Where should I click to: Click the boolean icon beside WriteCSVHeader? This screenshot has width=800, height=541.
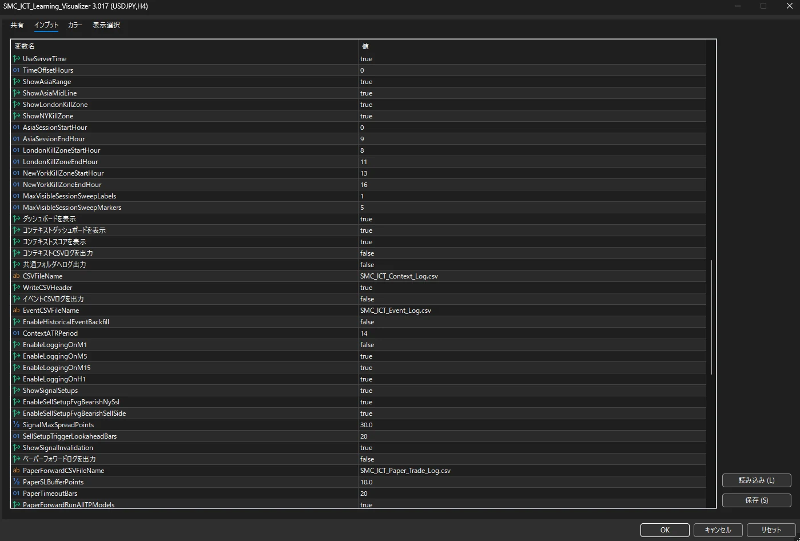click(16, 288)
